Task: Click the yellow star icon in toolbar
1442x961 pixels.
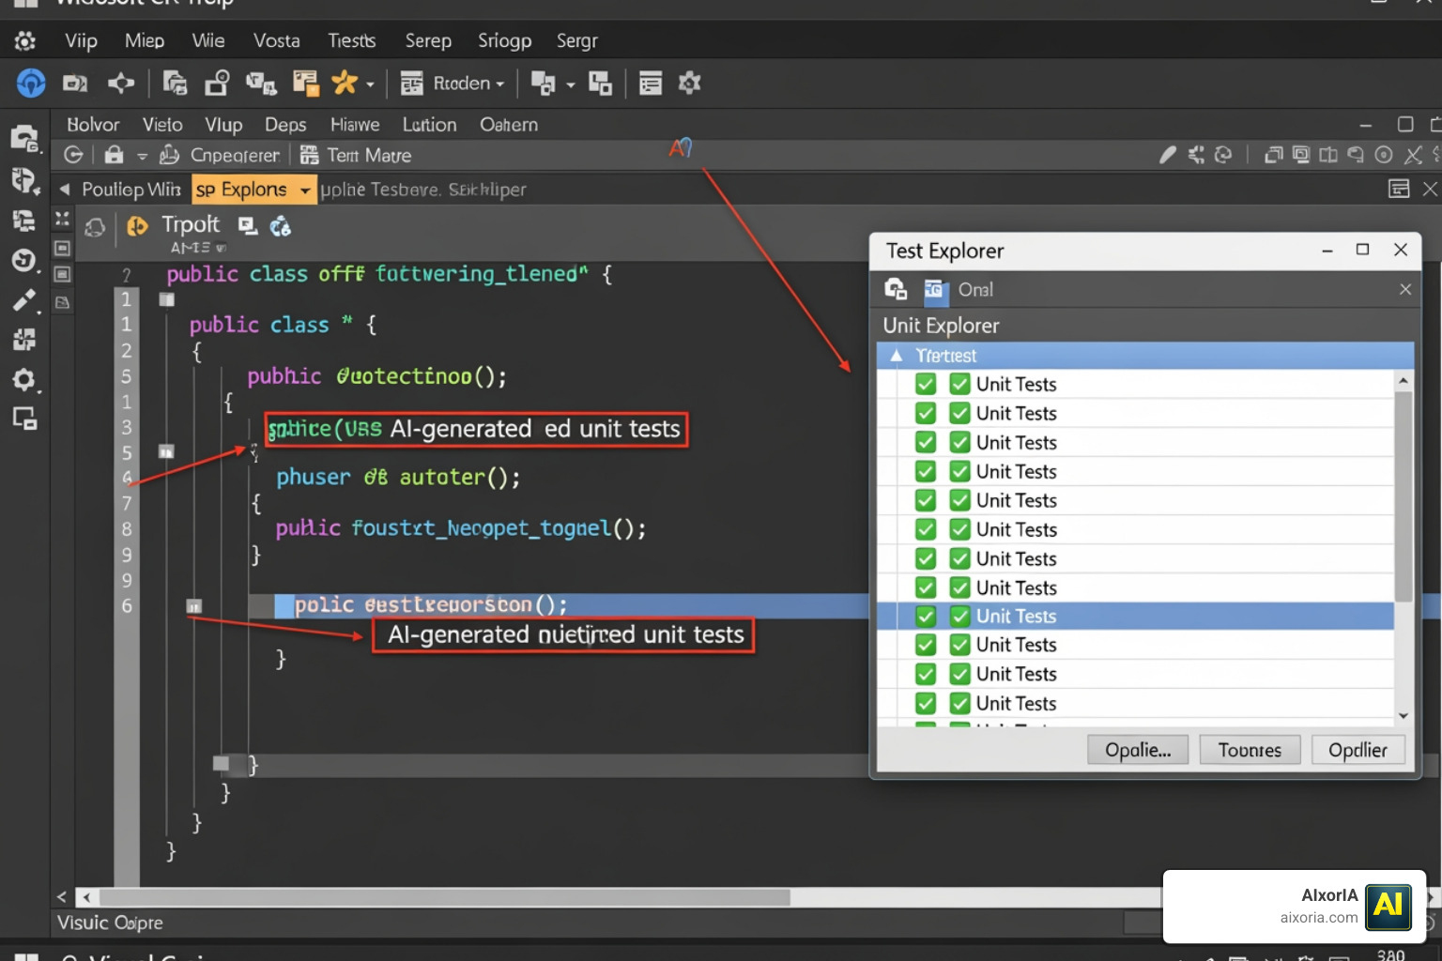Action: click(x=345, y=83)
